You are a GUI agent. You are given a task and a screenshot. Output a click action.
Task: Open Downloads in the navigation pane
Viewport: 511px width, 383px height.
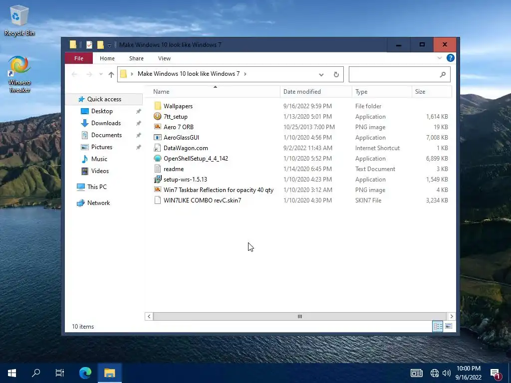106,123
